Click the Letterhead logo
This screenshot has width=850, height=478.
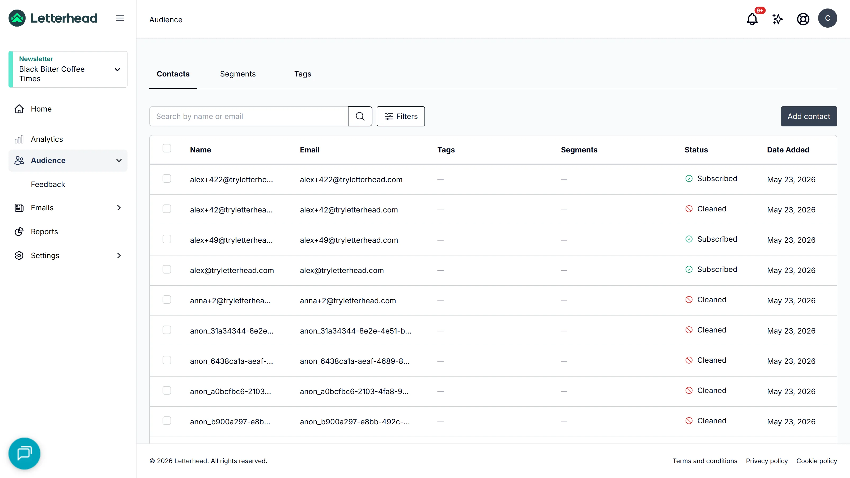(x=53, y=18)
